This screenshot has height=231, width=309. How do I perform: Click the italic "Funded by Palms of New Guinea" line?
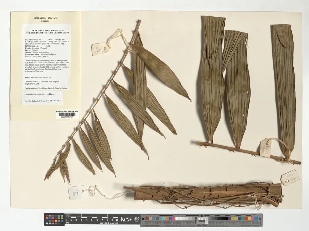[46, 88]
